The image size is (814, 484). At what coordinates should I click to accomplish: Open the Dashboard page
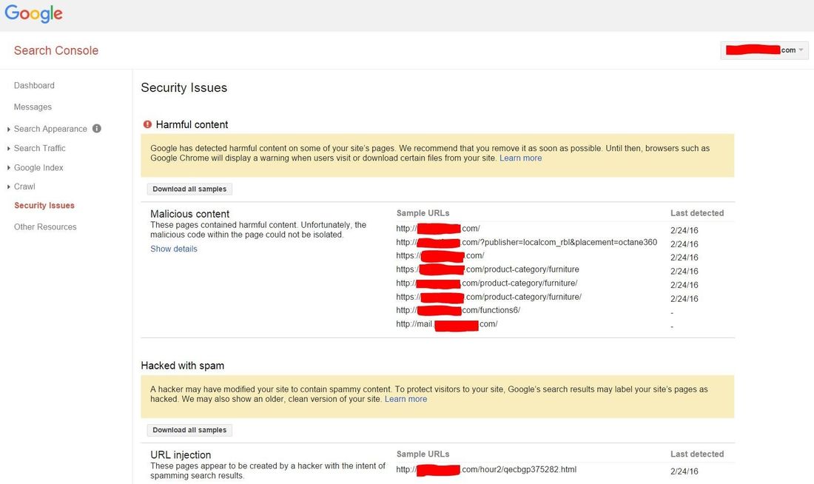pyautogui.click(x=34, y=85)
